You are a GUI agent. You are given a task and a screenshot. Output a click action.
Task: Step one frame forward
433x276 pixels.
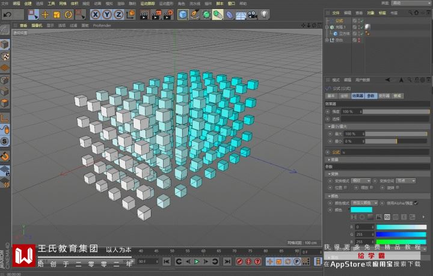206,261
